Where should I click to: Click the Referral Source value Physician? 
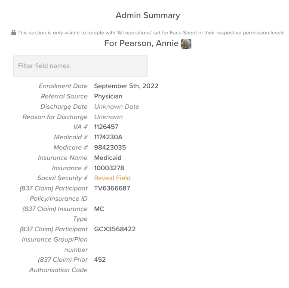point(108,96)
